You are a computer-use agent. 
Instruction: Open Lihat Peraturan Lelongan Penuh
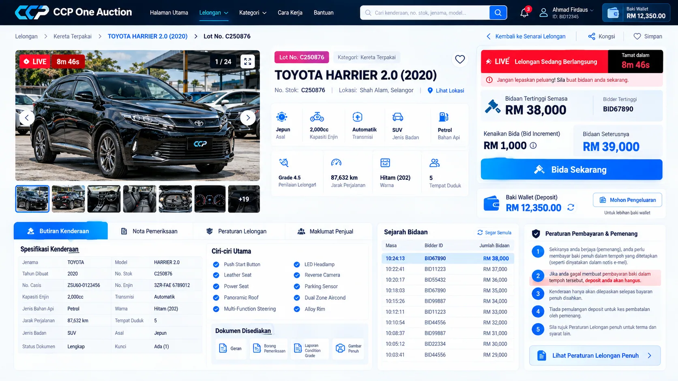click(x=595, y=355)
